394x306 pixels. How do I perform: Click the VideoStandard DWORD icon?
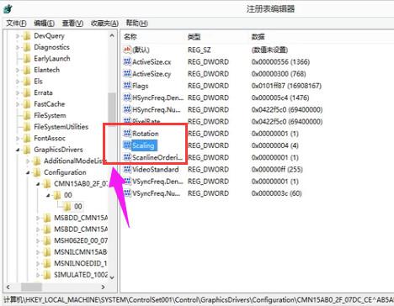(x=127, y=170)
